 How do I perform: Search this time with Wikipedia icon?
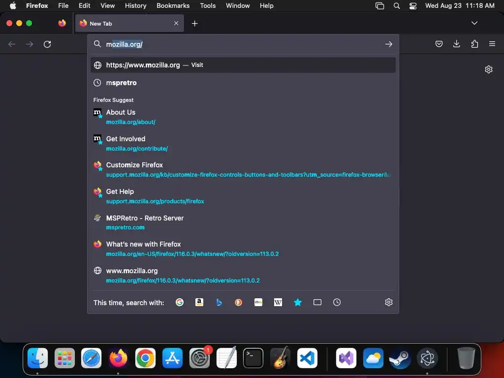click(x=278, y=302)
